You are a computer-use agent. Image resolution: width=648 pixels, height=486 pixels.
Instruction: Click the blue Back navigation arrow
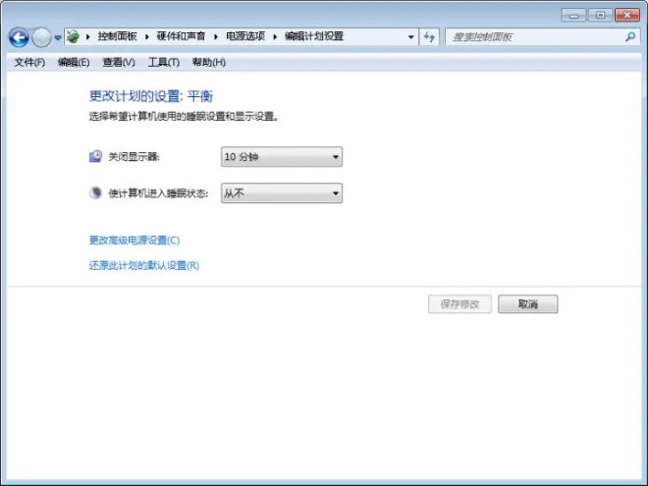pos(19,37)
